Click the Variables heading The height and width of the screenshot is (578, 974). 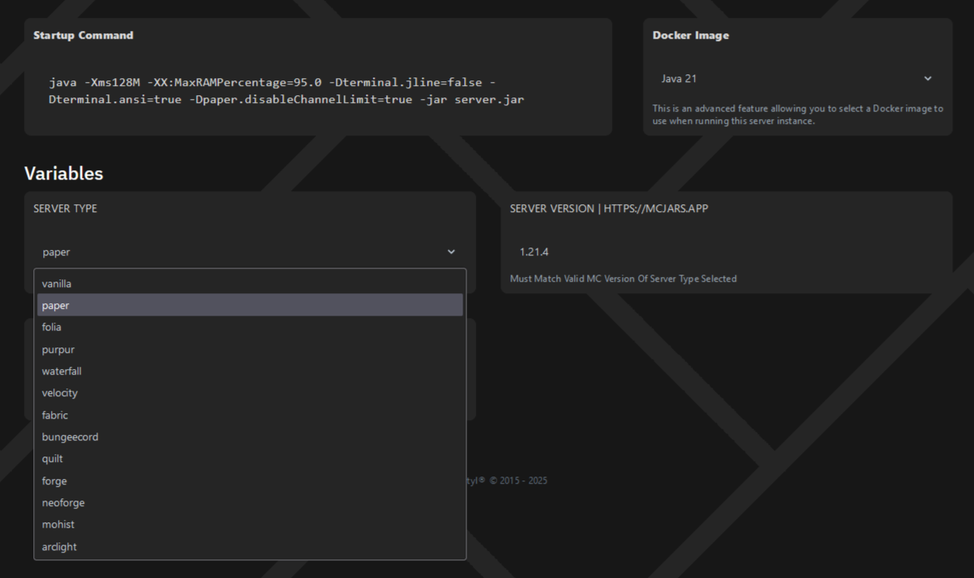(x=63, y=173)
